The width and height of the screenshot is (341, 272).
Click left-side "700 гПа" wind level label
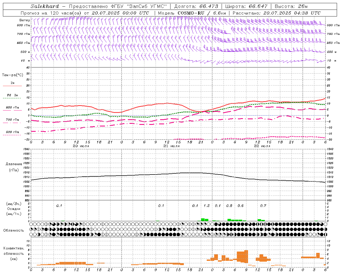pyautogui.click(x=23, y=34)
